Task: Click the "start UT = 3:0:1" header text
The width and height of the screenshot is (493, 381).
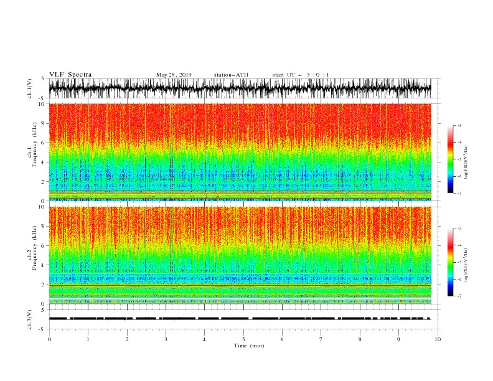Action: pos(301,75)
